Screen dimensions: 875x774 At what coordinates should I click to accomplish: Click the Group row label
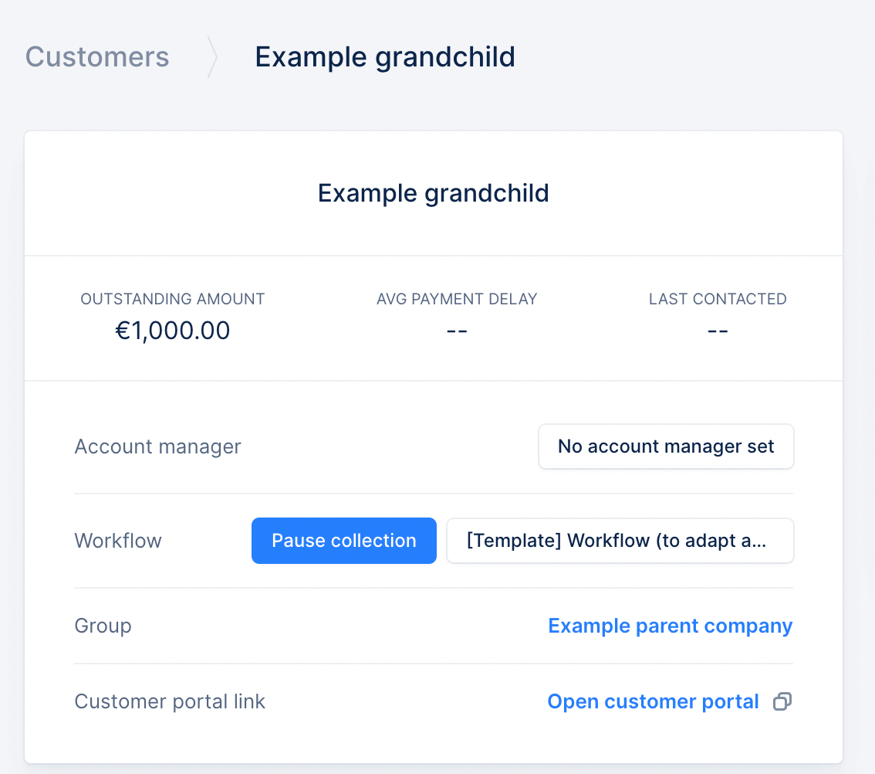click(x=103, y=626)
